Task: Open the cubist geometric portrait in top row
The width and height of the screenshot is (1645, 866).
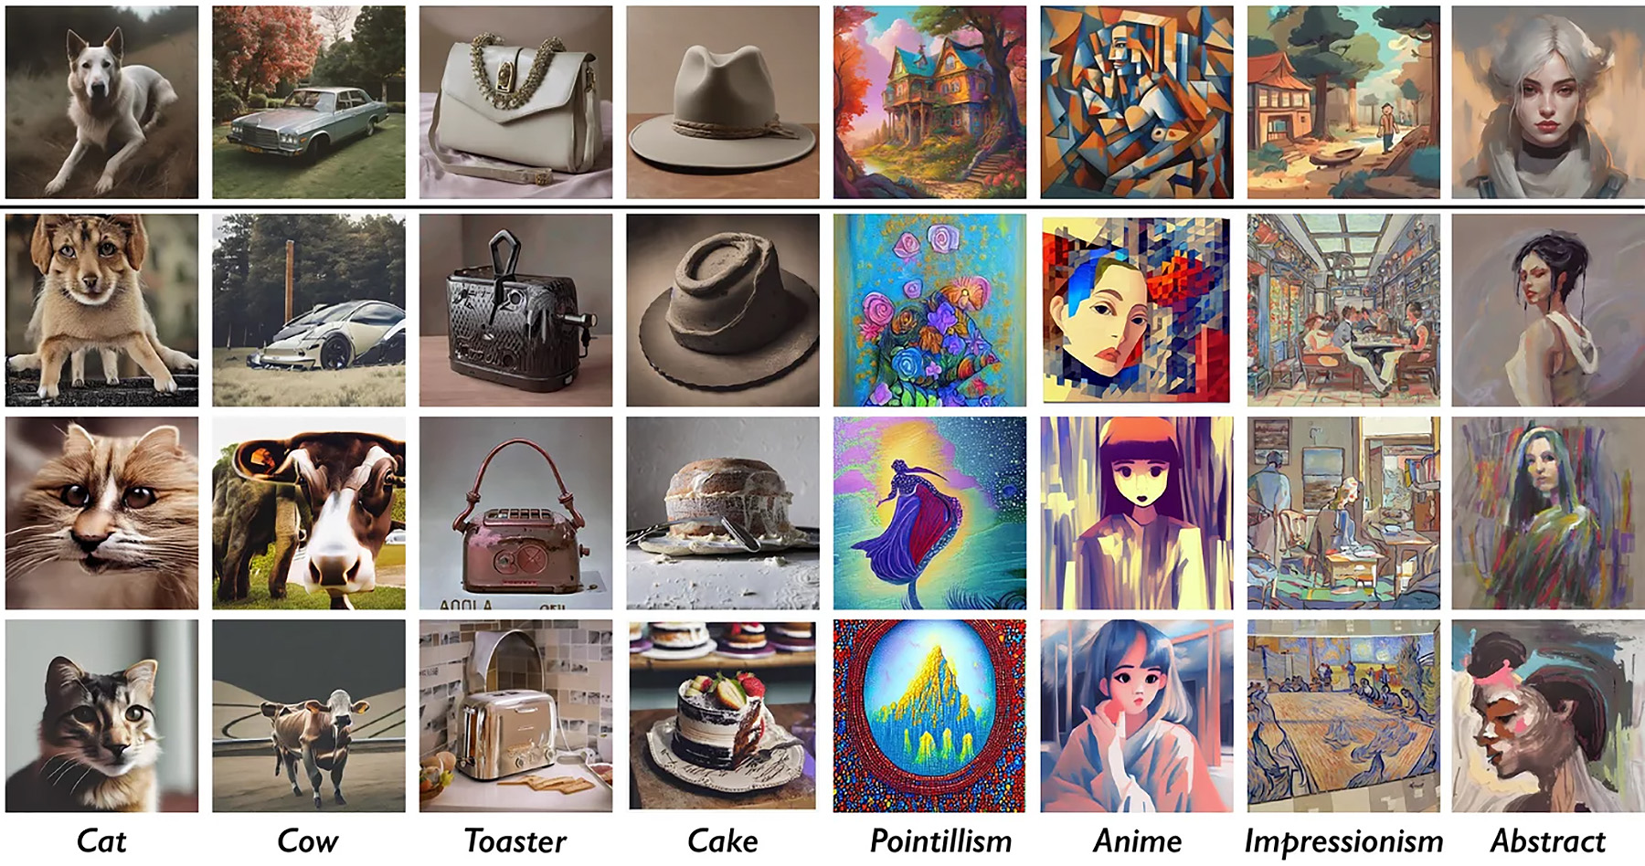Action: click(x=1137, y=102)
